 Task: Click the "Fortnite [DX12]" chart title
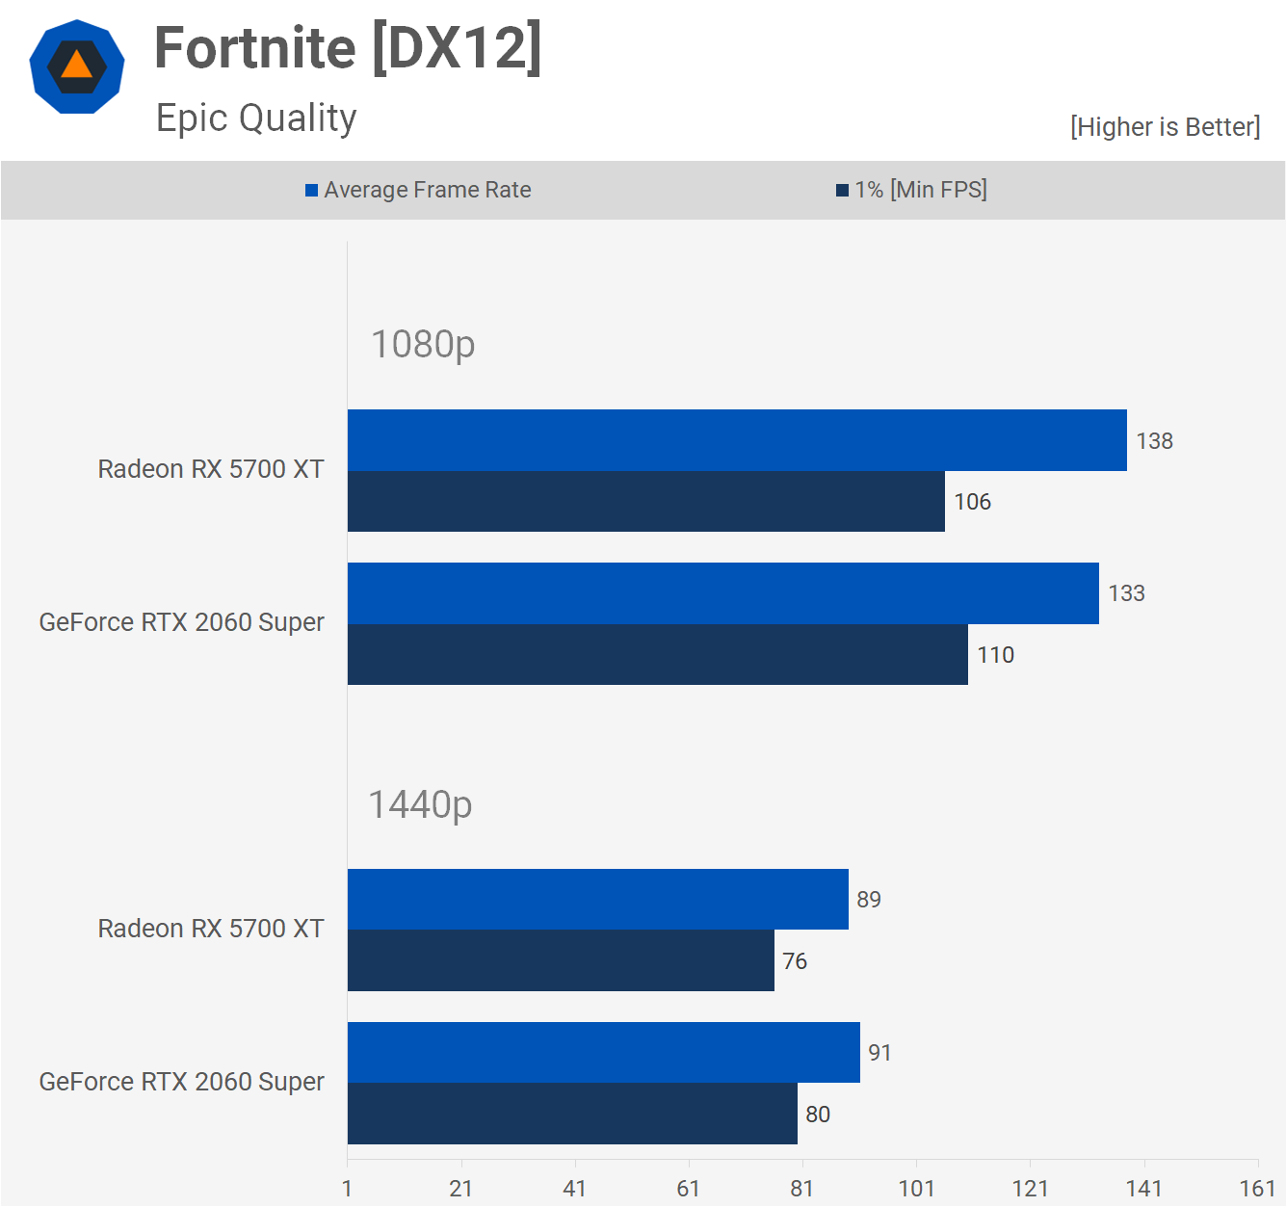[x=348, y=48]
